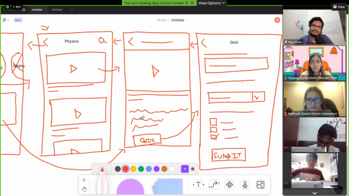Screen dimensions: 349x196
Task: Select the text tool in FigJam toolbar
Action: 198,184
